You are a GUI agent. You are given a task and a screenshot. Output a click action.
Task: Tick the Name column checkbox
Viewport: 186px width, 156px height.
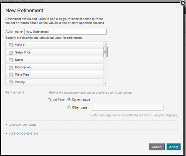click(x=11, y=60)
